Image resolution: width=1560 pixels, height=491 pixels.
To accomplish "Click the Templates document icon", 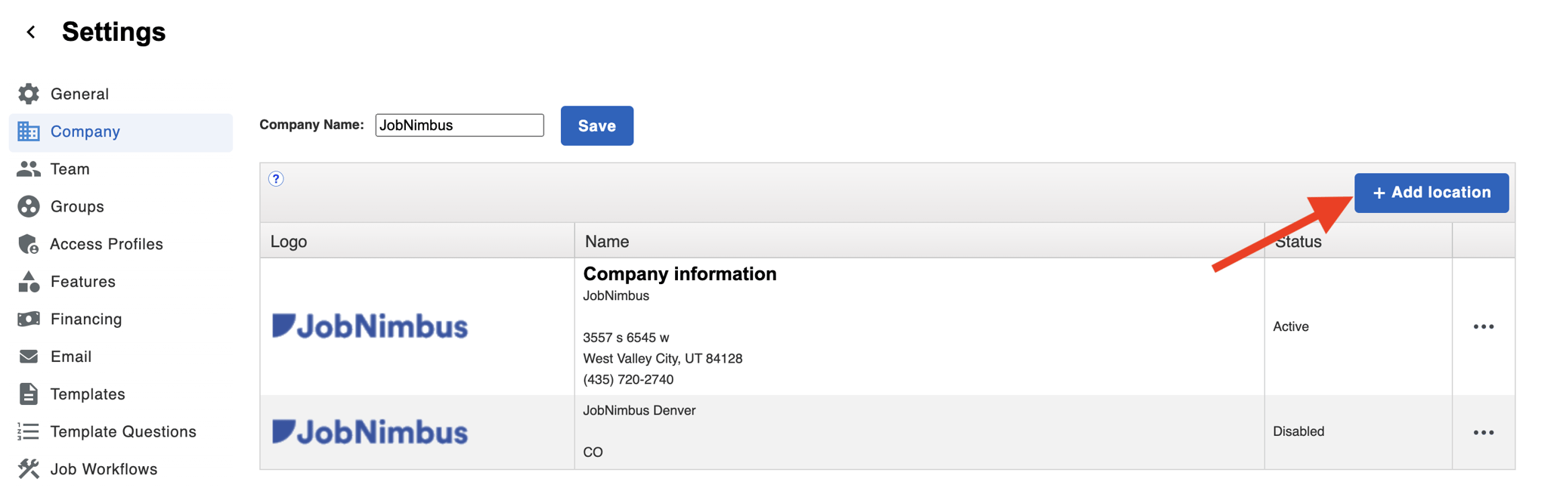I will click(x=28, y=394).
